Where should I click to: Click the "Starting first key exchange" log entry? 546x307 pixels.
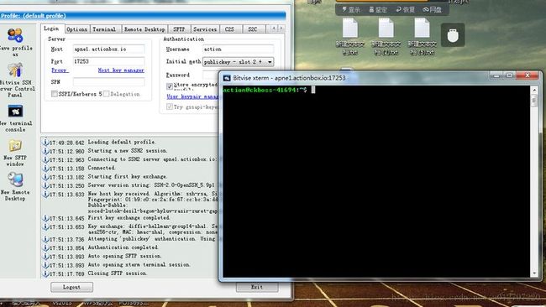pos(128,177)
